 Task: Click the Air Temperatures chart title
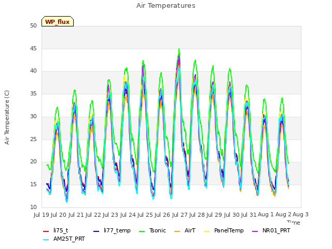[x=166, y=6]
